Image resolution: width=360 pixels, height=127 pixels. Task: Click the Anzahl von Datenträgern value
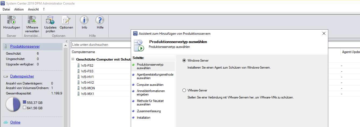(52, 83)
